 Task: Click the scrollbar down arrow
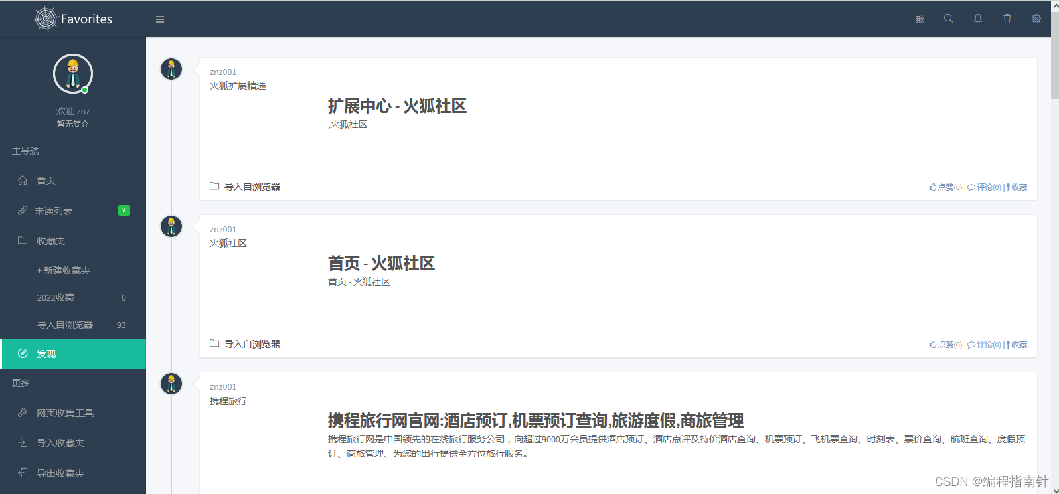[x=1054, y=490]
